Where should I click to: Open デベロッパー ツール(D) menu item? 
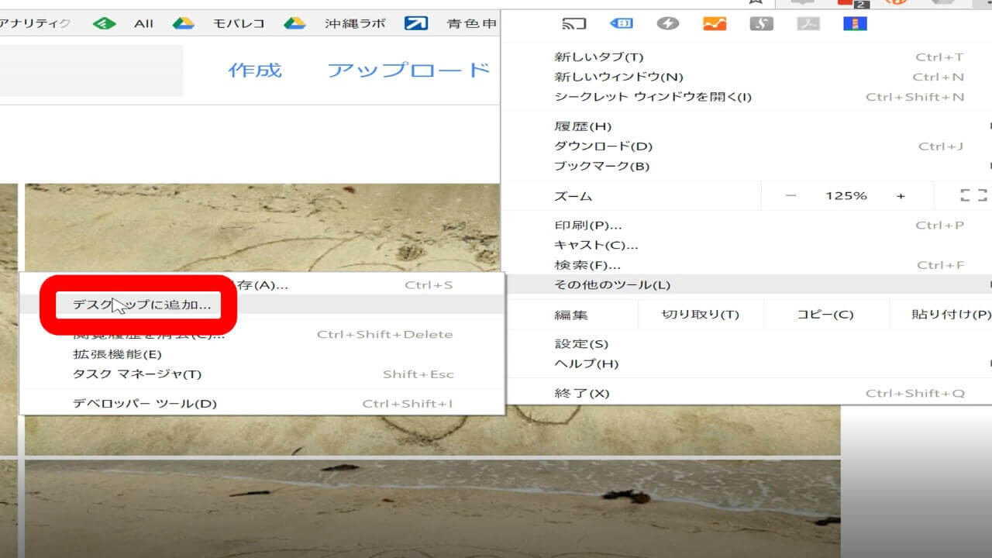145,403
